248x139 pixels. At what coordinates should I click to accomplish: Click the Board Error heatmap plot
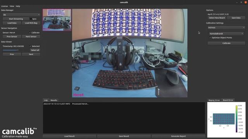(224, 119)
